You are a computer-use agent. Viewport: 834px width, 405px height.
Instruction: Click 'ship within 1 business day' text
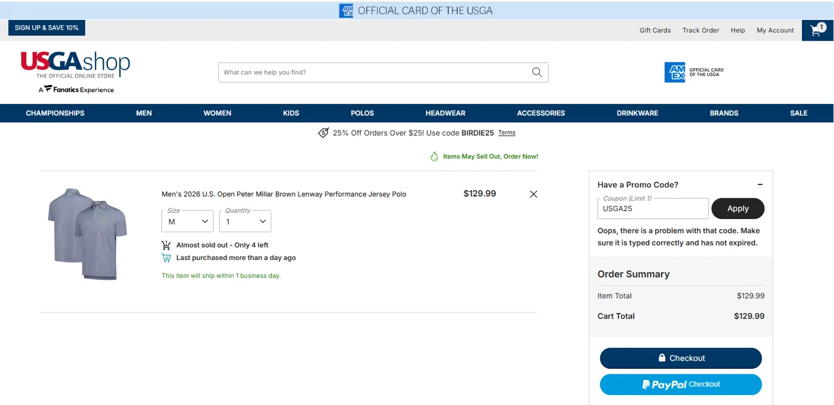(x=221, y=276)
